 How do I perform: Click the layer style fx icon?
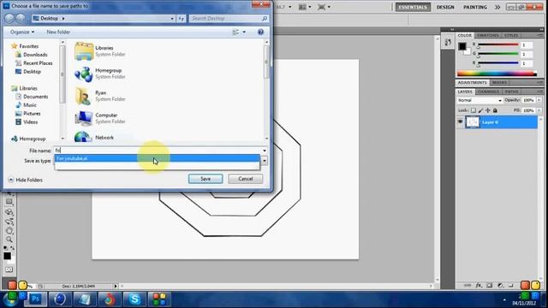point(479,285)
